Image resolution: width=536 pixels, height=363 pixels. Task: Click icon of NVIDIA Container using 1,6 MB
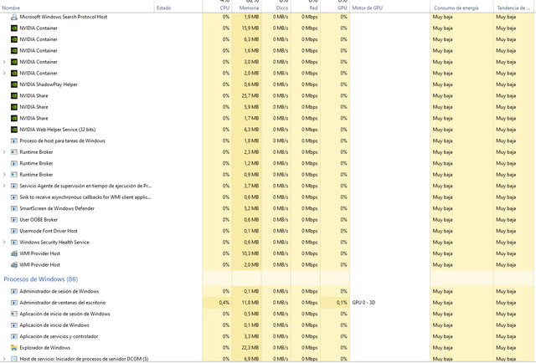[x=14, y=50]
